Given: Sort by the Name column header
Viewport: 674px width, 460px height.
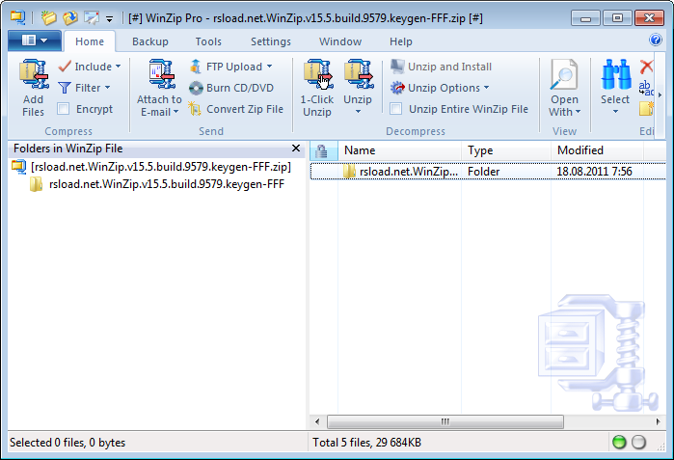Looking at the screenshot, I should pyautogui.click(x=400, y=150).
